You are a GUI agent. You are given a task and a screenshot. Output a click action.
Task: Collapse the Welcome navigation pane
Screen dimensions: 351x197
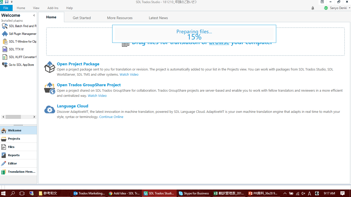click(34, 15)
